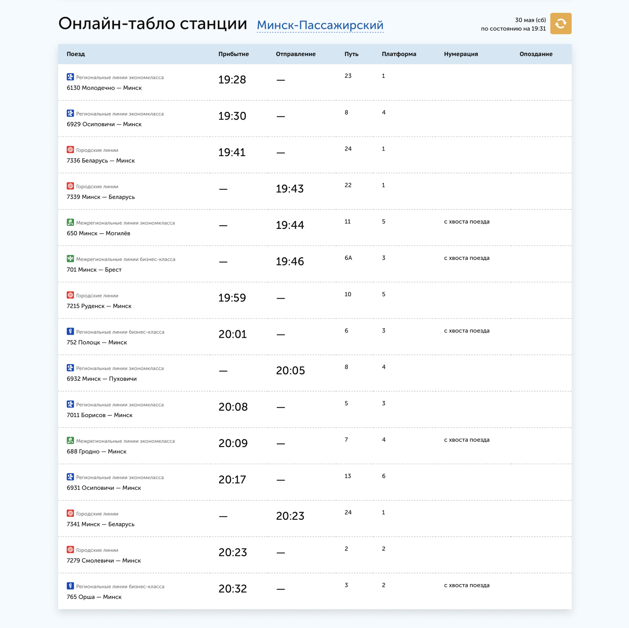Click the 20:01 arrival time
This screenshot has width=629, height=628.
click(233, 334)
